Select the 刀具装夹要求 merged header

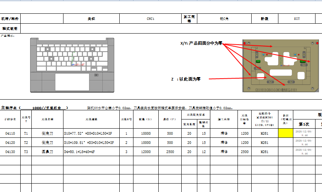[x=196, y=115]
